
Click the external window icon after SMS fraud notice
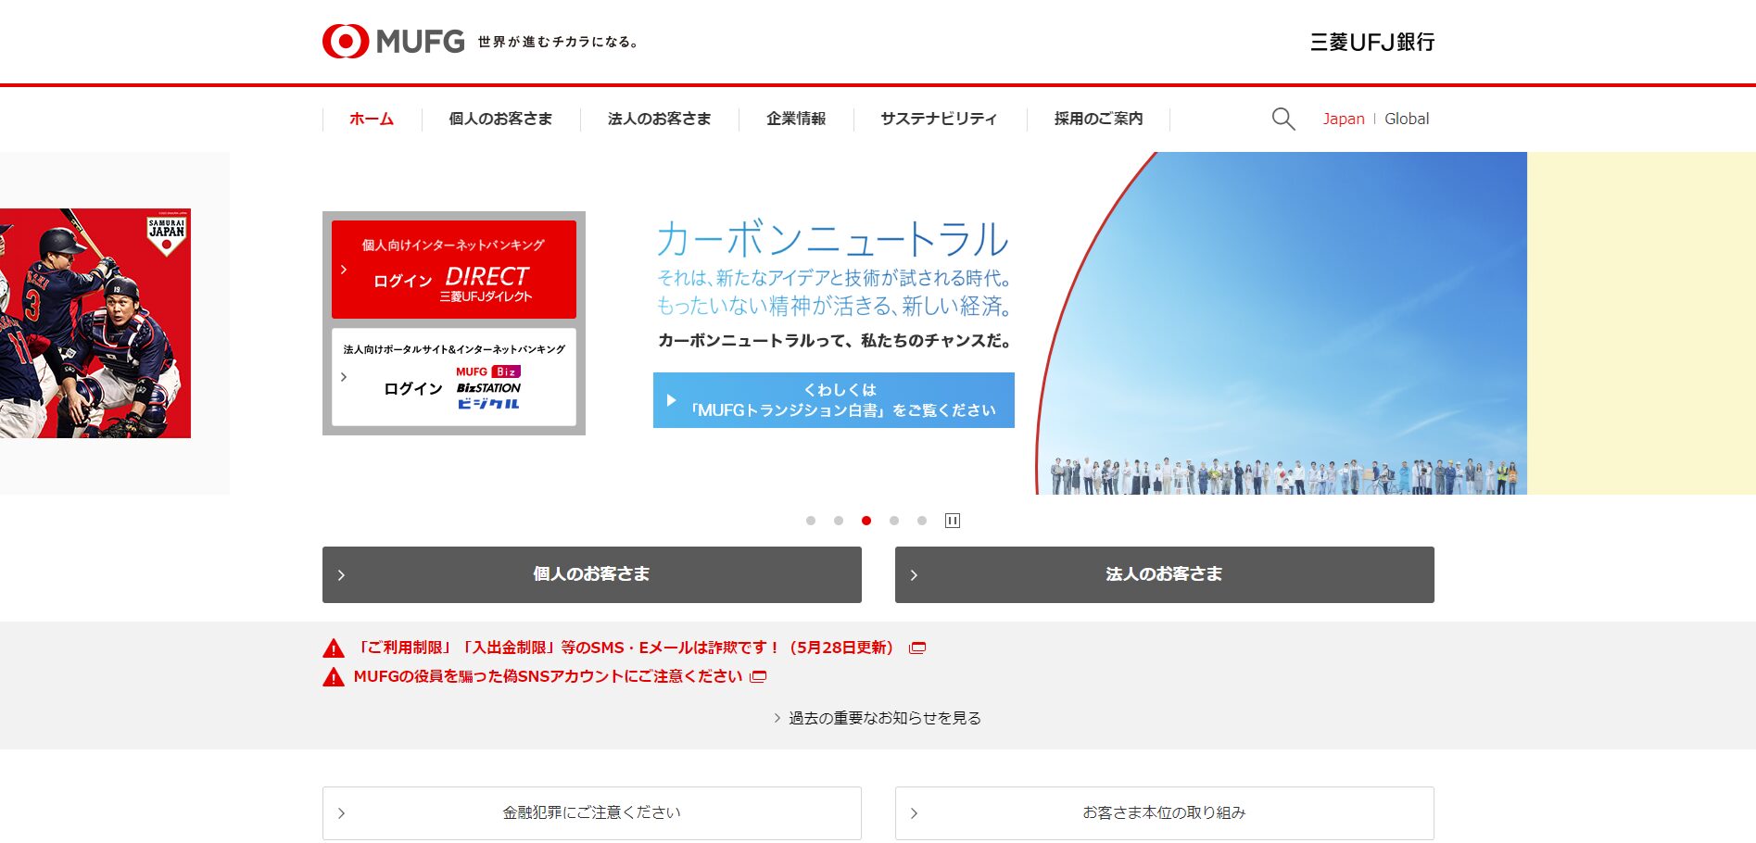917,648
